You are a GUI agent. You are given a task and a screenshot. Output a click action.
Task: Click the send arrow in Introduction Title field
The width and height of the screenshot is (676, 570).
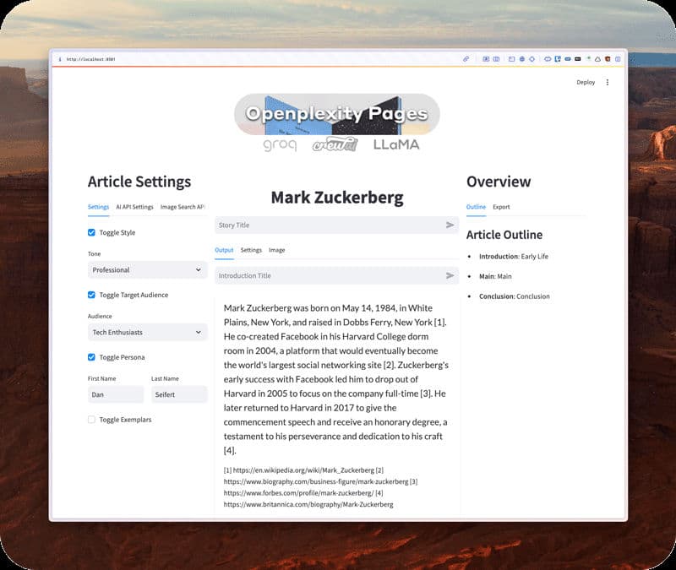pyautogui.click(x=450, y=276)
